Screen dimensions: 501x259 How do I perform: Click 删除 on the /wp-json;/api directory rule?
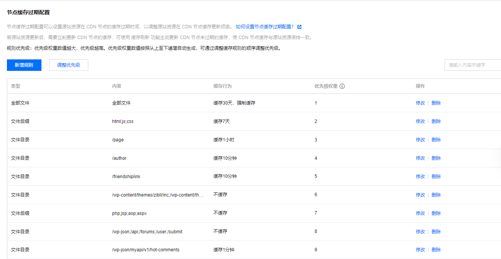(x=436, y=231)
